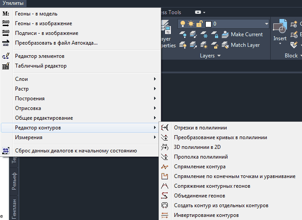Click the Редактор элементов pencil icon
The height and width of the screenshot is (220, 302).
(x=6, y=56)
